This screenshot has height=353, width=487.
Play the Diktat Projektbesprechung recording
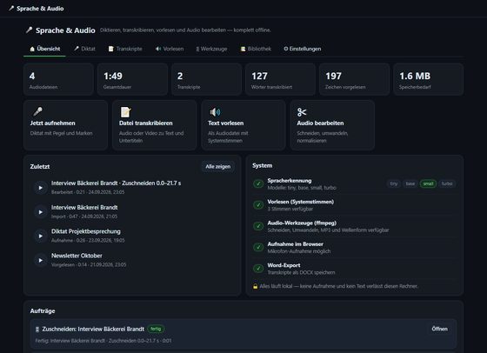(x=41, y=236)
